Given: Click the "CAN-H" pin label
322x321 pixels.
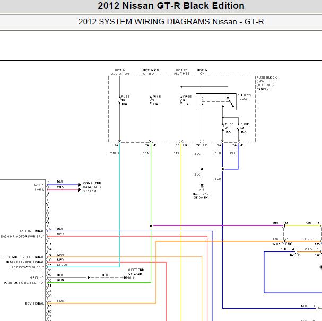Looking at the screenshot, I should point(39,185).
